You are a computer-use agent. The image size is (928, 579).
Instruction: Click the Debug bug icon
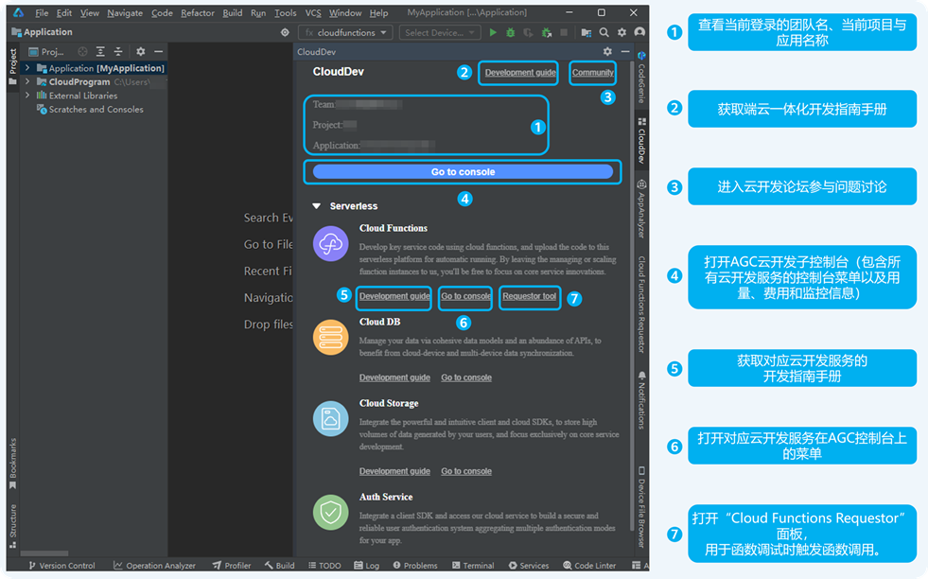pos(511,32)
